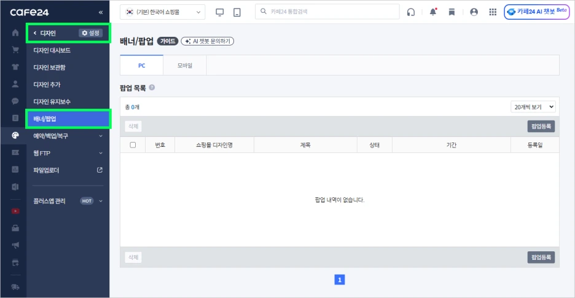Select the 배너/팝업 menu item
The height and width of the screenshot is (298, 575).
click(x=68, y=119)
